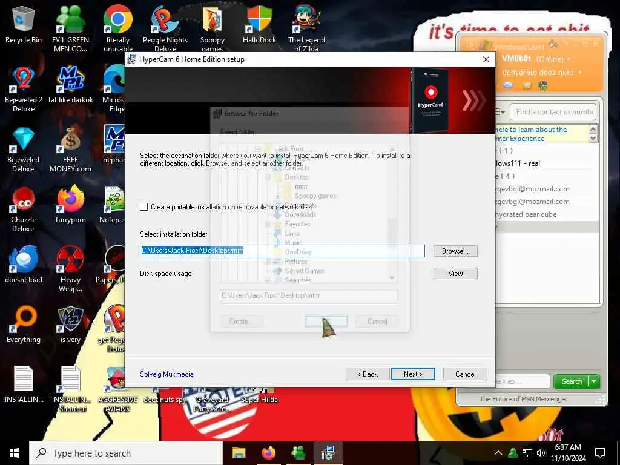Image resolution: width=620 pixels, height=465 pixels.
Task: Close the HyperCam setup window
Action: coord(486,59)
